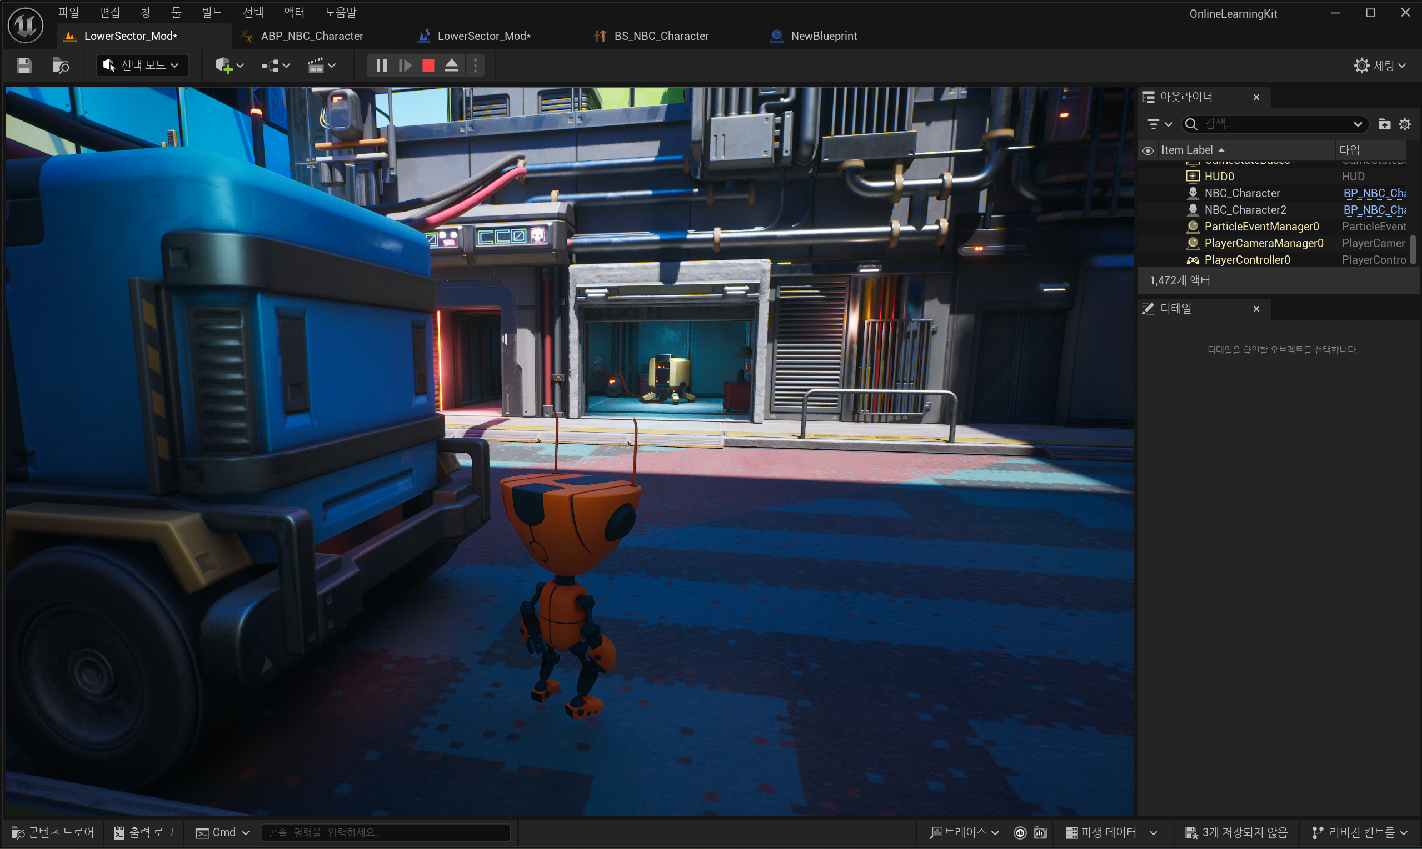1422x849 pixels.
Task: Create new folder in Outliner
Action: 1384,124
